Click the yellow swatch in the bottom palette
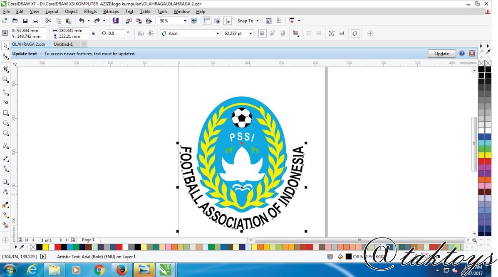 45,247
